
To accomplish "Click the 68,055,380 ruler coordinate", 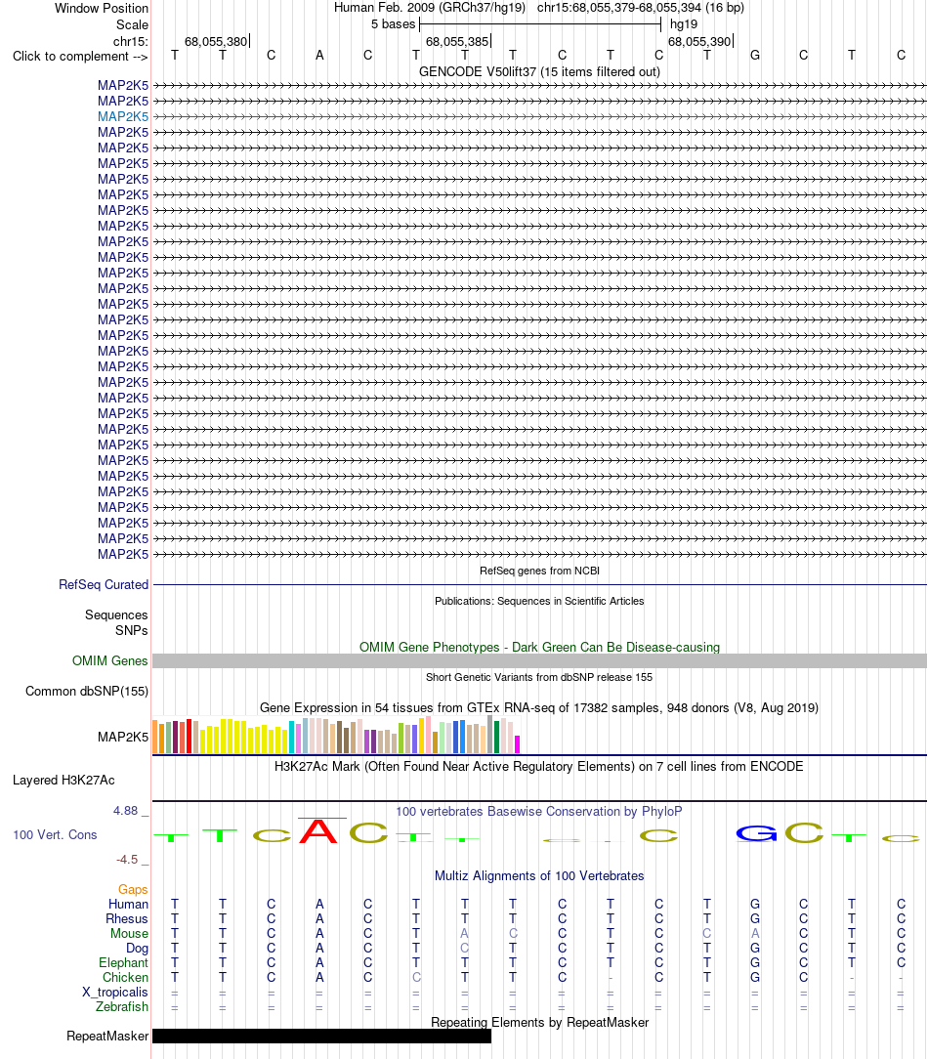I will (216, 42).
